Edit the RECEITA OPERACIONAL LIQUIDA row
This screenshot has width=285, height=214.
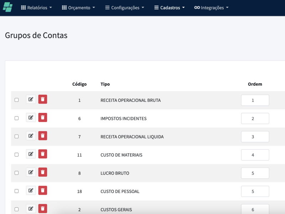coord(31,136)
